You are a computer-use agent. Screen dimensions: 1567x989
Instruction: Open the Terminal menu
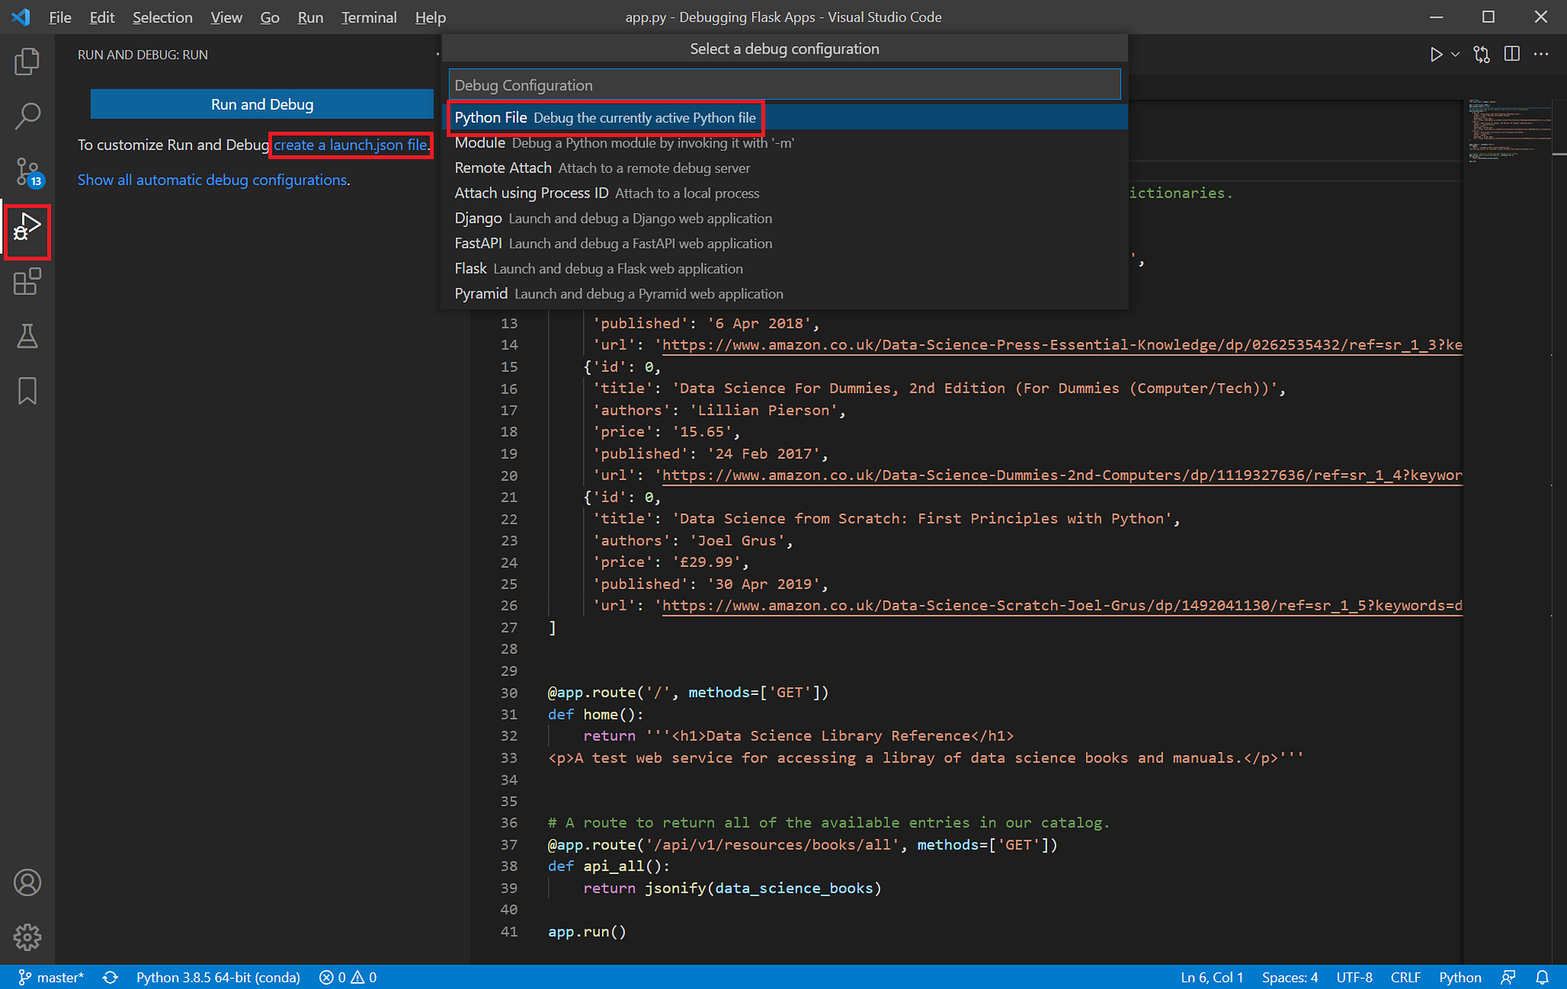[x=368, y=17]
